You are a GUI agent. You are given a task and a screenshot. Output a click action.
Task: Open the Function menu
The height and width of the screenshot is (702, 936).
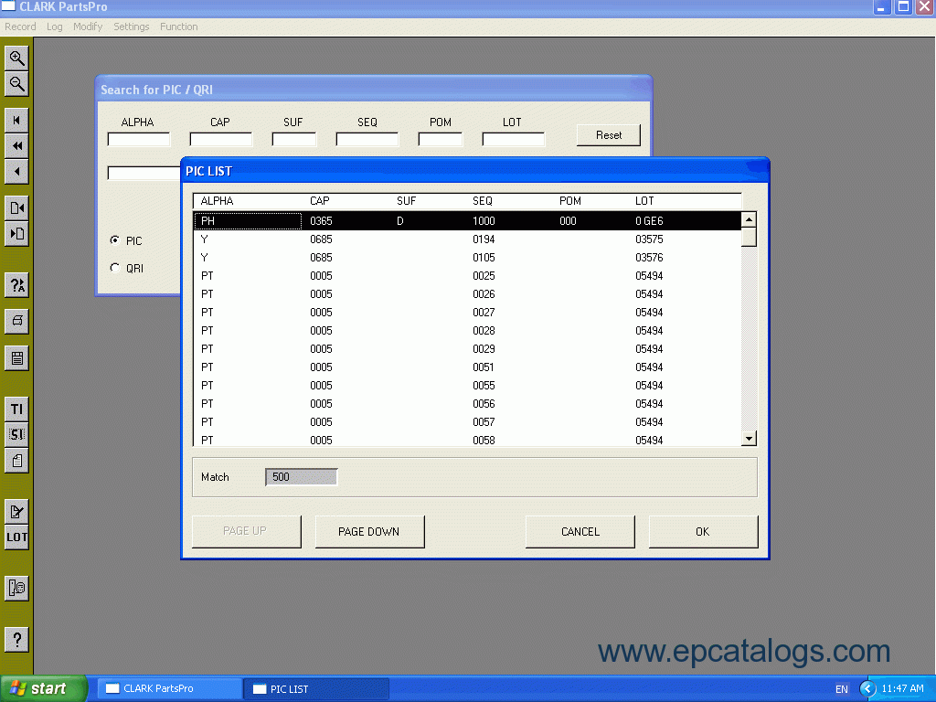point(178,27)
